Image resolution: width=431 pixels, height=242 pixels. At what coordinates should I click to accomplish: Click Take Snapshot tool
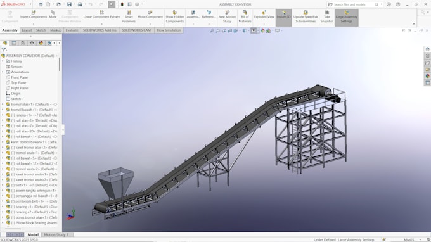tap(327, 16)
